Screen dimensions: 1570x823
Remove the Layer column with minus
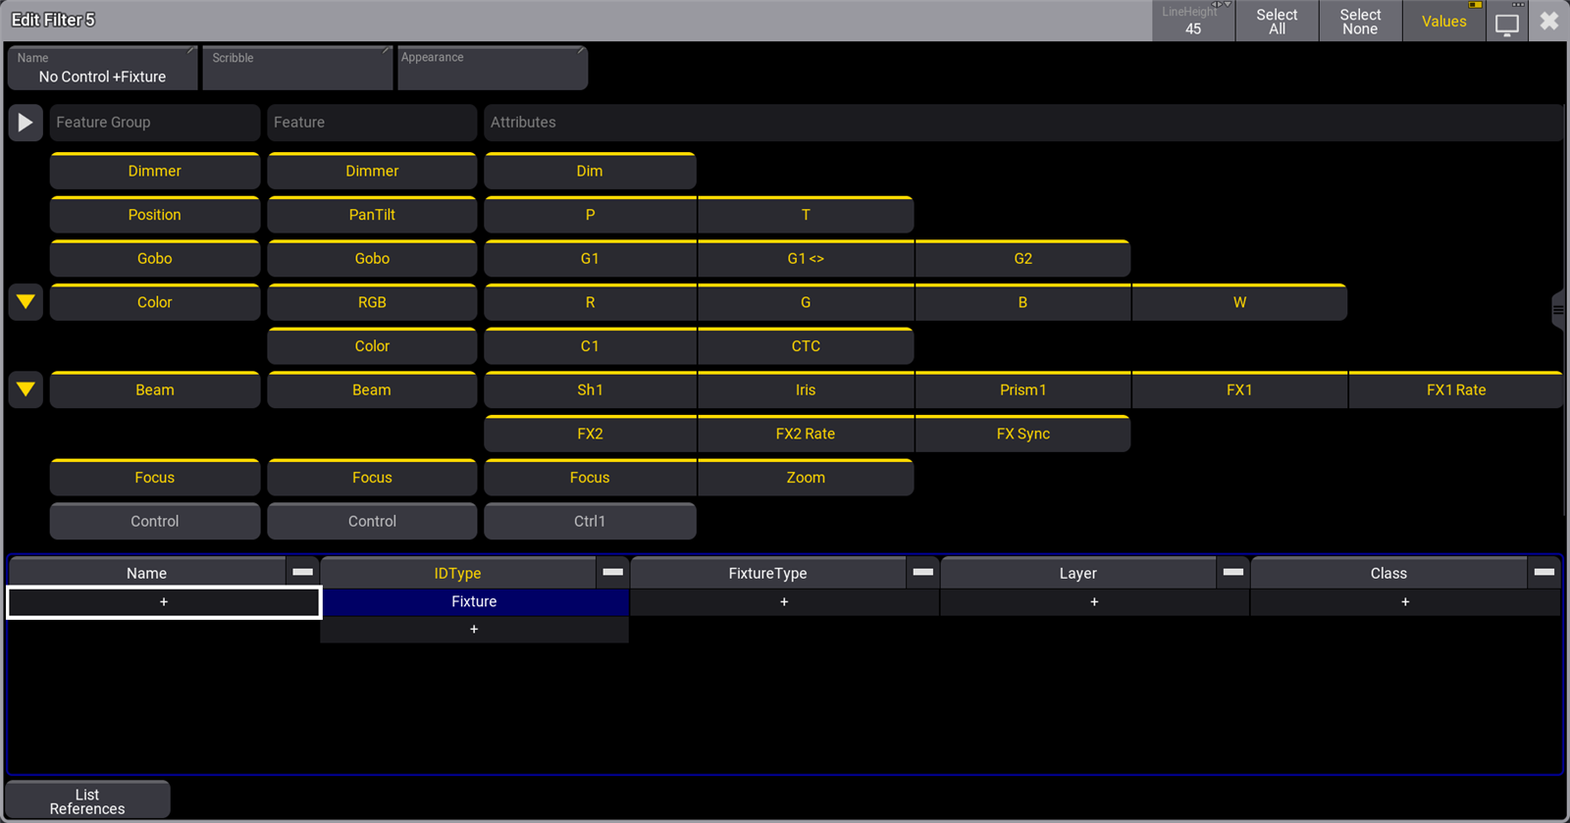pos(1233,572)
